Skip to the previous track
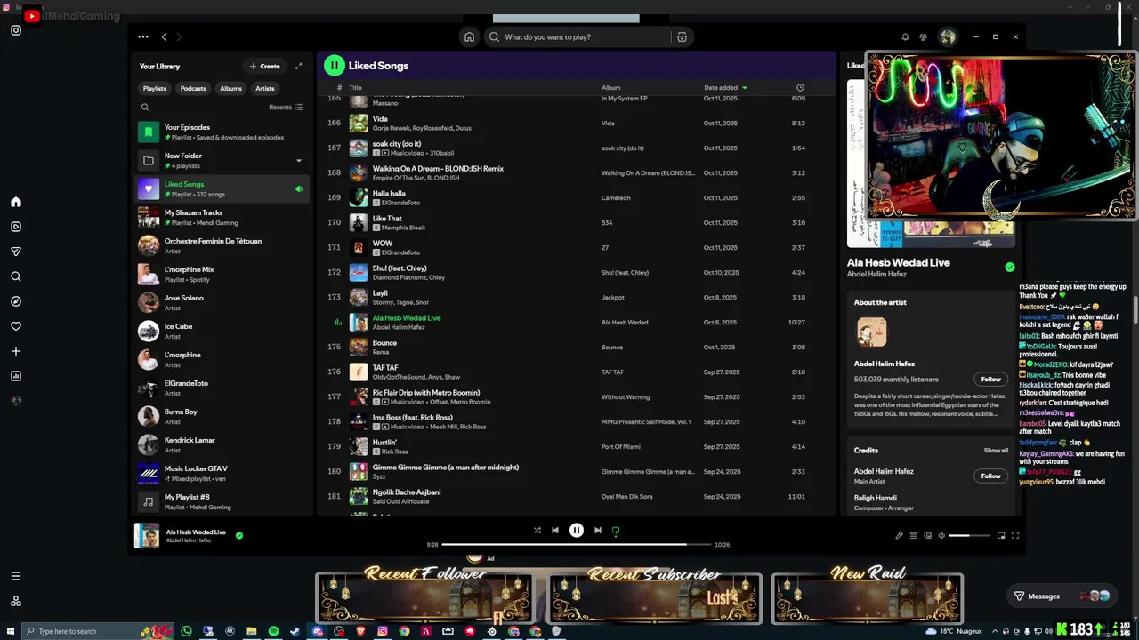 click(x=555, y=531)
